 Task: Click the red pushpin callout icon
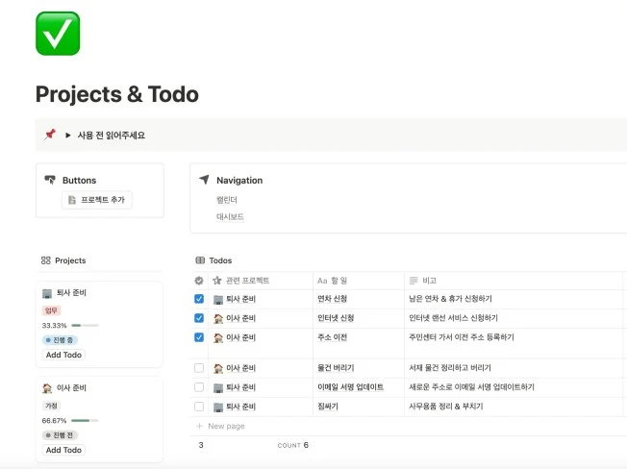[x=50, y=135]
